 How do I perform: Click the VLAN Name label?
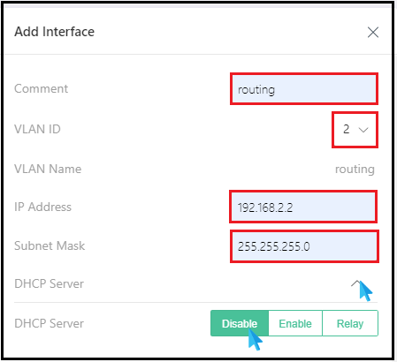click(x=48, y=170)
